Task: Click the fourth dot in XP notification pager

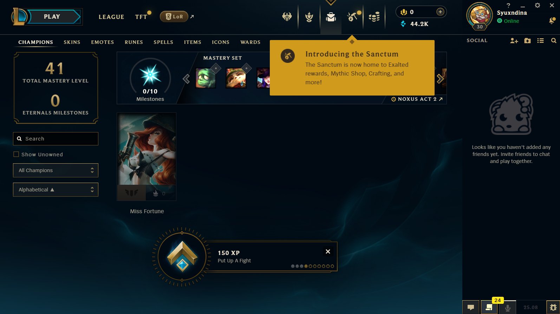Action: 306,266
